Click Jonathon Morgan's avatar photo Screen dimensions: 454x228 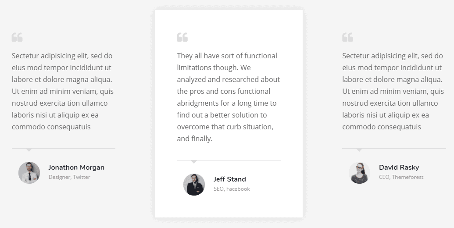click(x=29, y=172)
